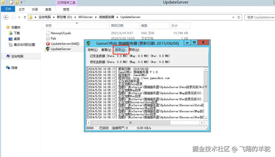Click the UpdateServer(64位) red icon
Viewport: 275px width, 157px height.
point(48,44)
